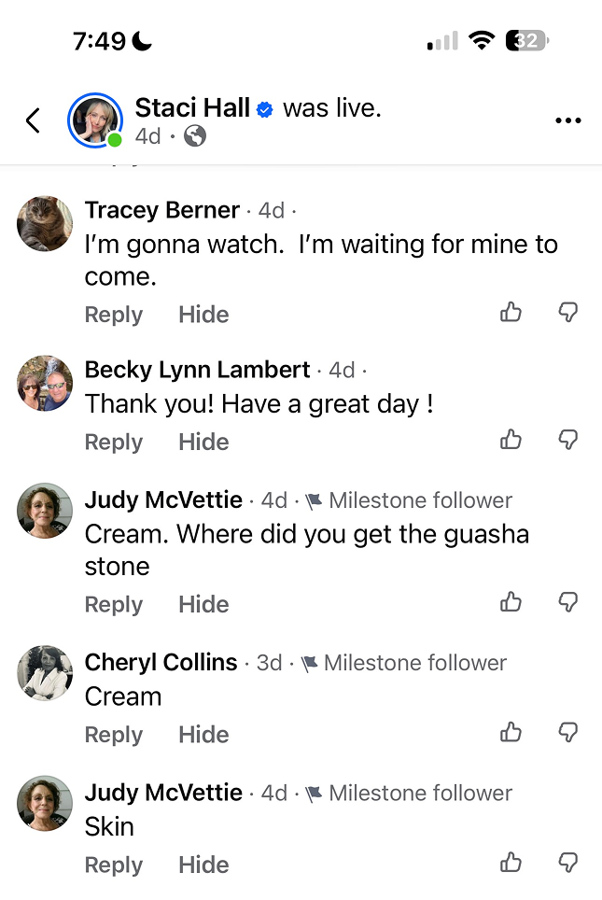Open the three-dots more options menu

[567, 120]
